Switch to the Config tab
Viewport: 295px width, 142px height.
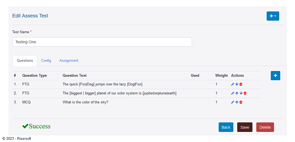pyautogui.click(x=46, y=61)
